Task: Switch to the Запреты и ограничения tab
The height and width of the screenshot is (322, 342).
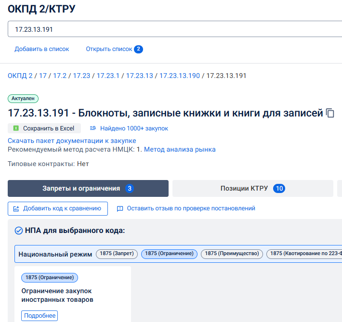Action: pyautogui.click(x=88, y=189)
